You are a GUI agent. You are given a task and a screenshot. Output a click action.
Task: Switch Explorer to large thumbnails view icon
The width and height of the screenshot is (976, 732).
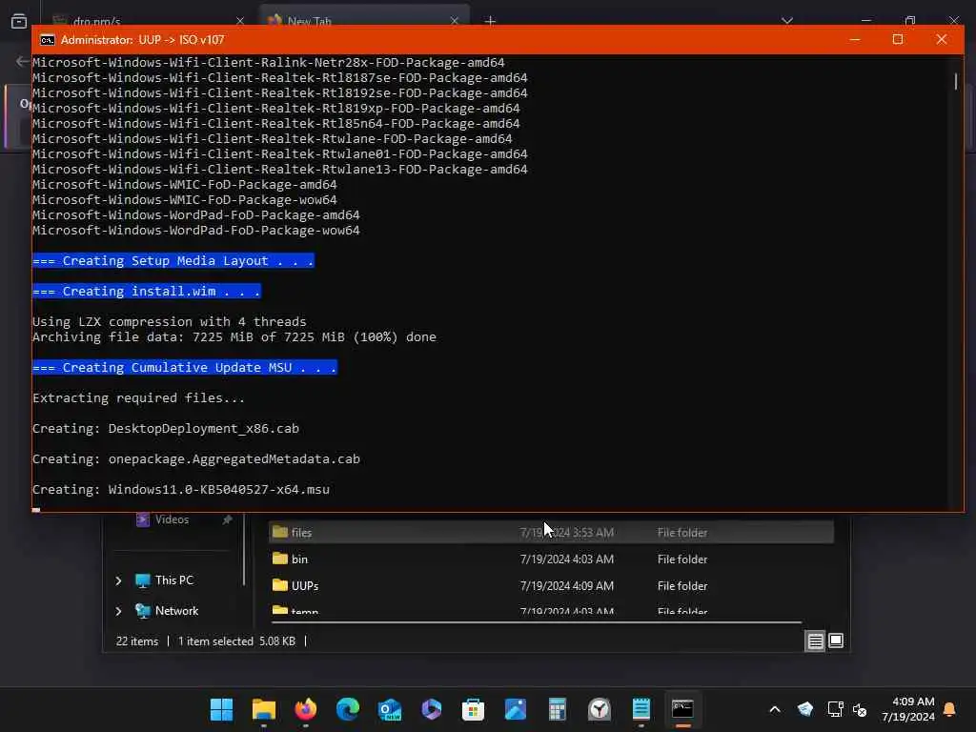(836, 640)
